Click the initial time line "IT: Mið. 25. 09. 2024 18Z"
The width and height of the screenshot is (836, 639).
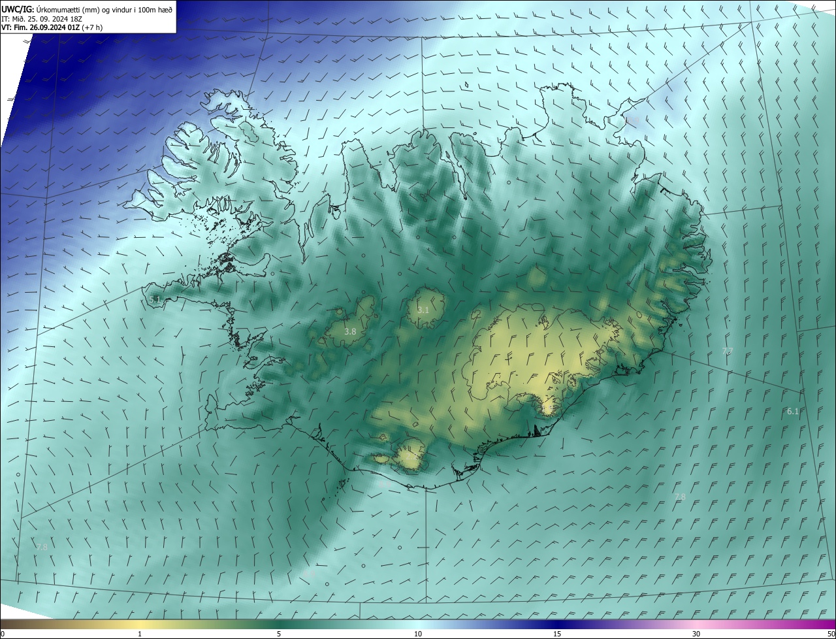(x=41, y=18)
